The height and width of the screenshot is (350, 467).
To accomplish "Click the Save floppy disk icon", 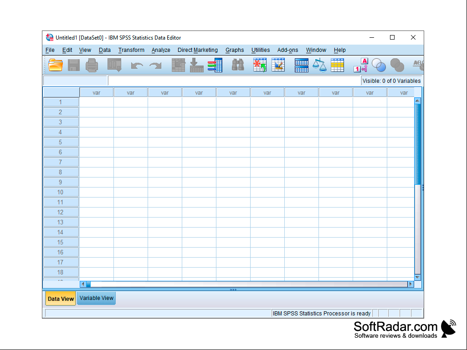I will [x=73, y=65].
